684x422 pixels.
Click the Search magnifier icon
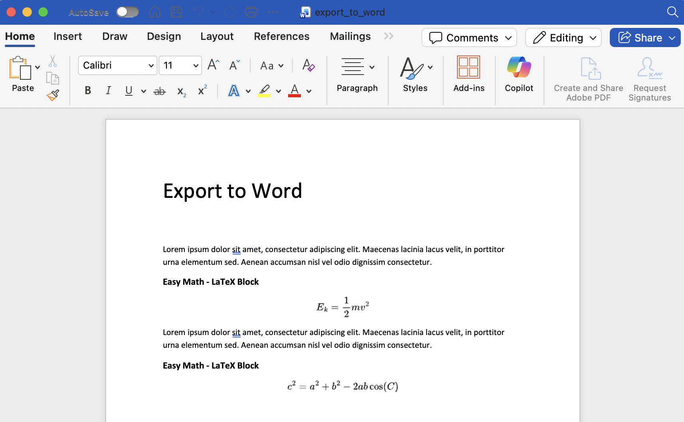click(x=672, y=12)
